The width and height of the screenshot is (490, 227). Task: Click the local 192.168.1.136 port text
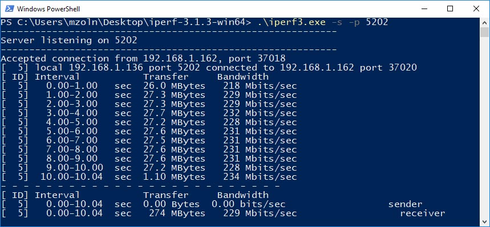click(x=103, y=68)
